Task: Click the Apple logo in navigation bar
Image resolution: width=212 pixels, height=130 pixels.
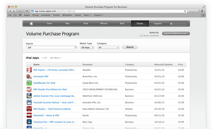Action: click(31, 23)
